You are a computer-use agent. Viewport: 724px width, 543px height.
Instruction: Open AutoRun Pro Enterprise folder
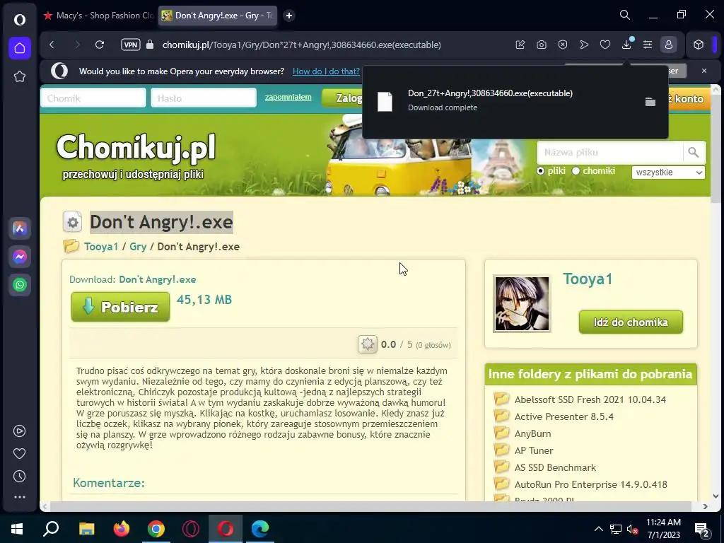tap(590, 484)
